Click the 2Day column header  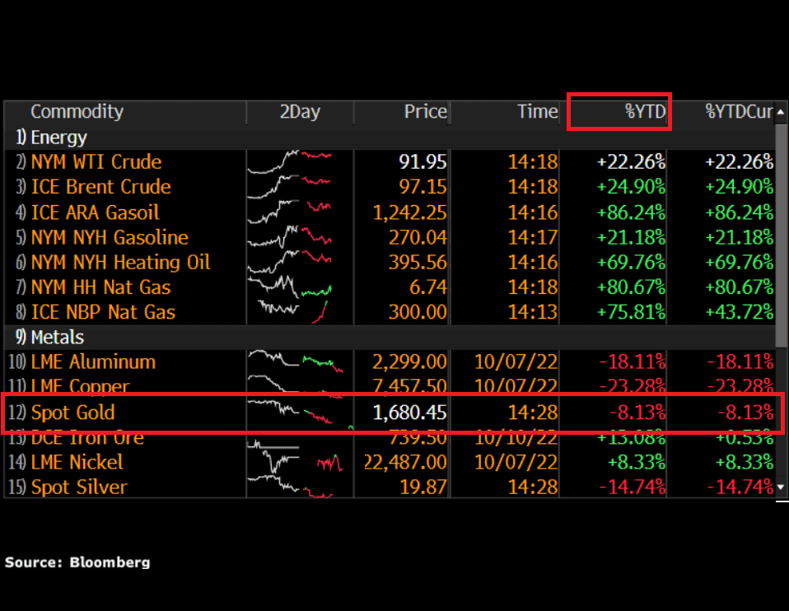(300, 112)
